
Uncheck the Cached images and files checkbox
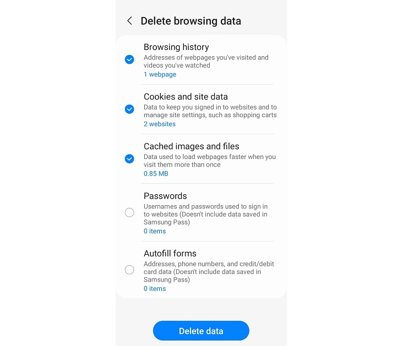(129, 159)
